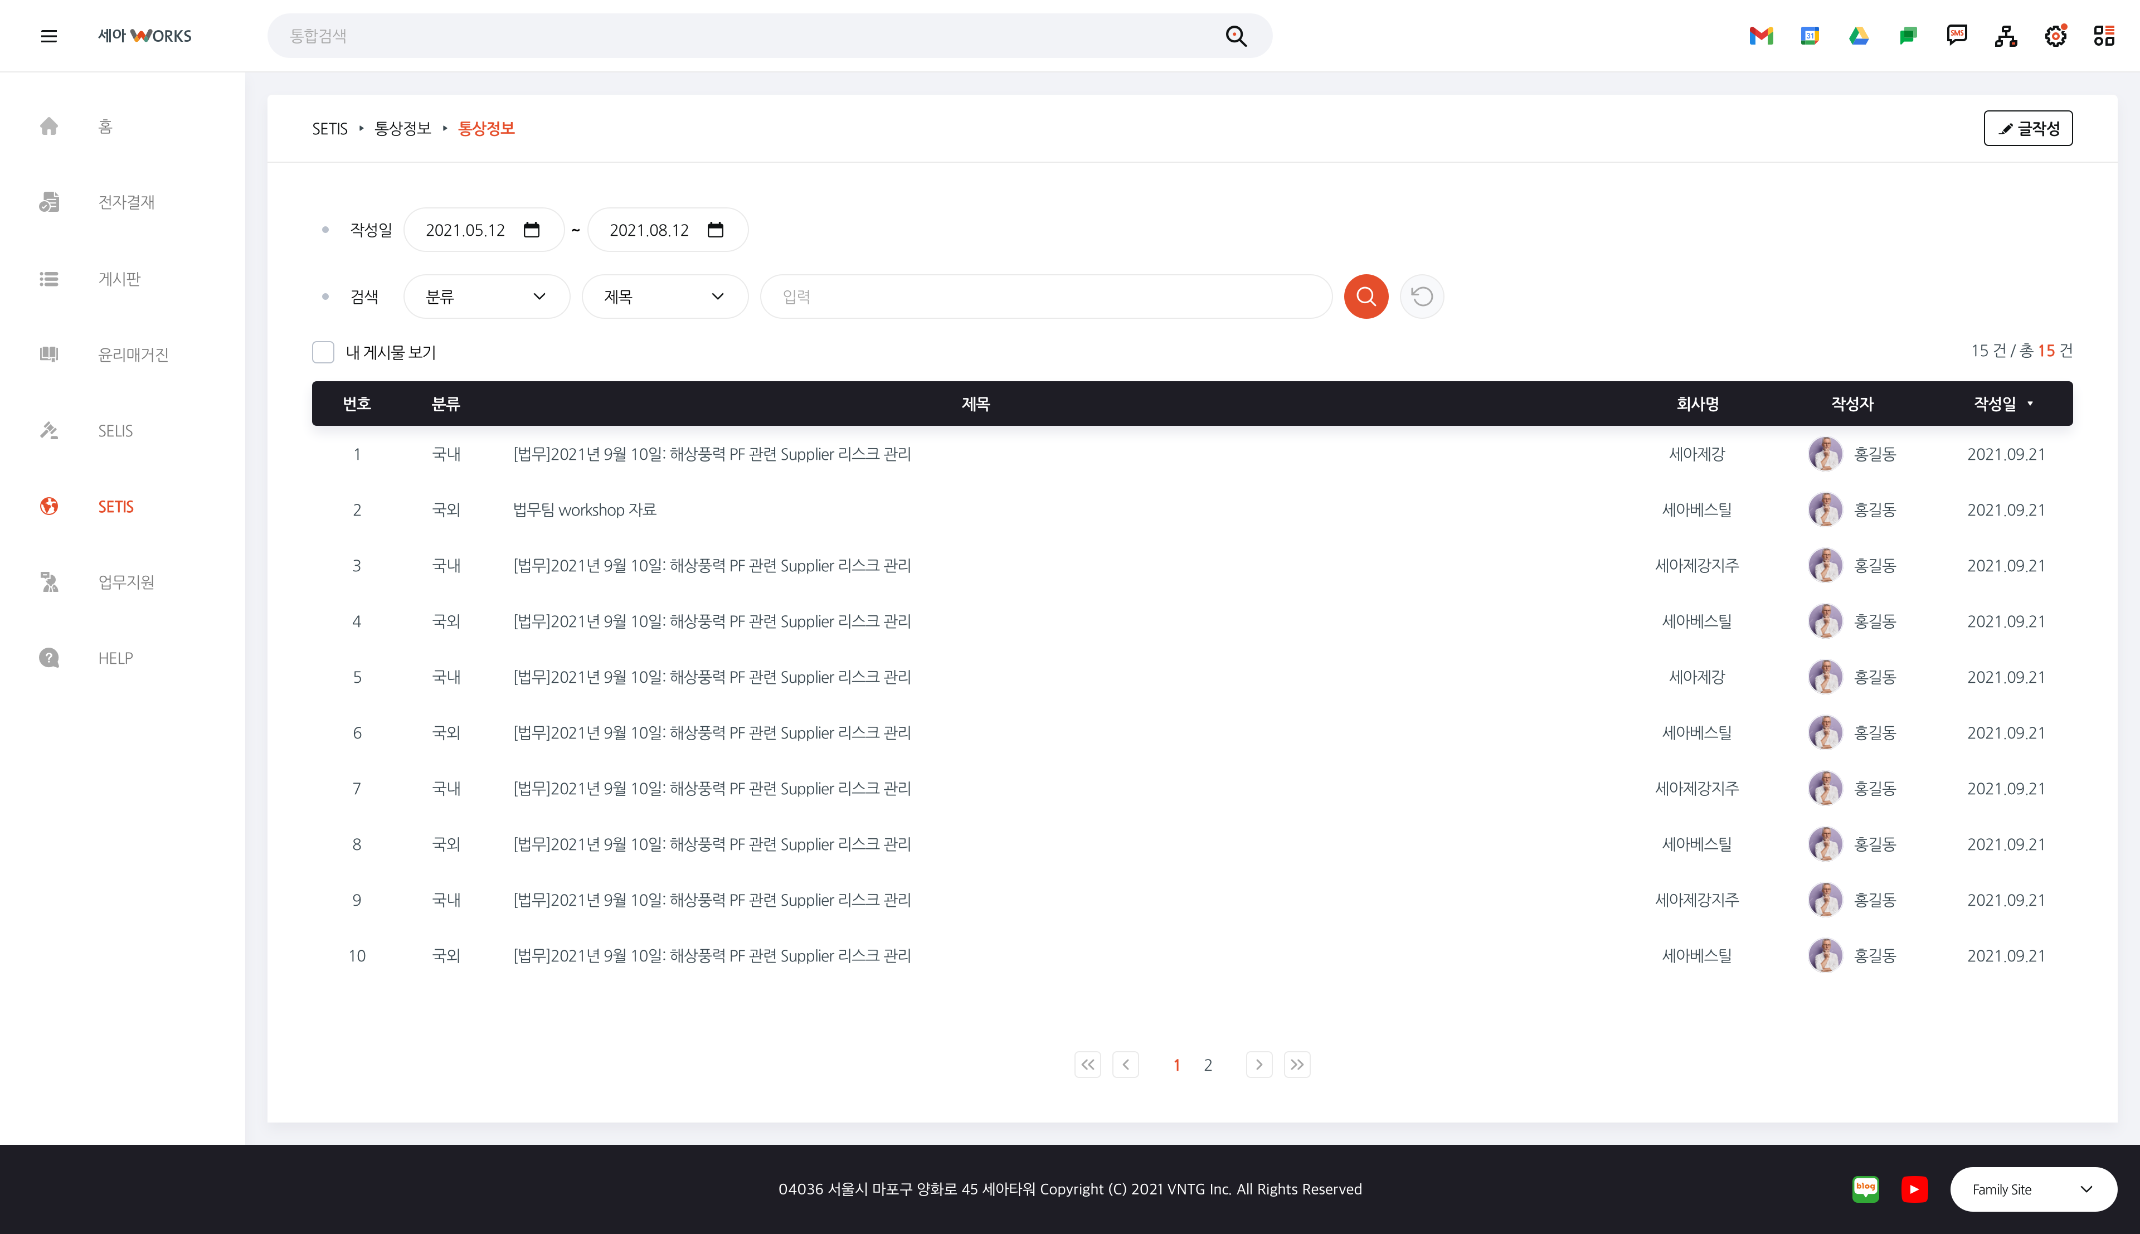Click the SELIS gavel icon
Screen dimensions: 2140x1234
point(49,430)
